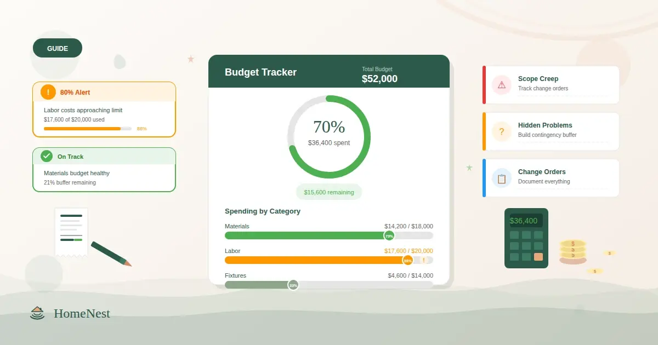Click the GUIDE button

57,48
